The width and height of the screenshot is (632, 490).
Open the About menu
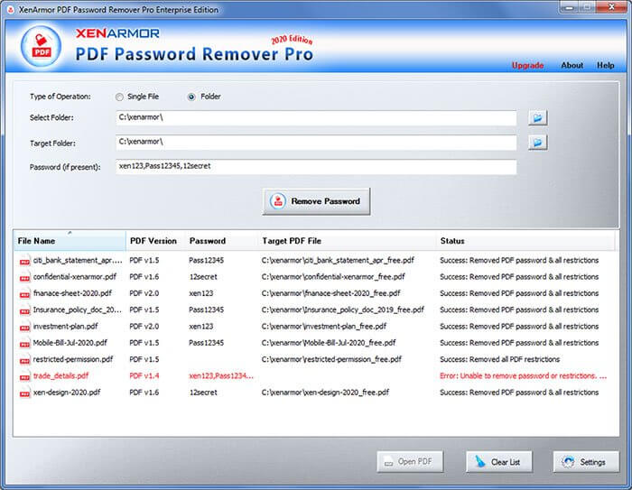[572, 65]
